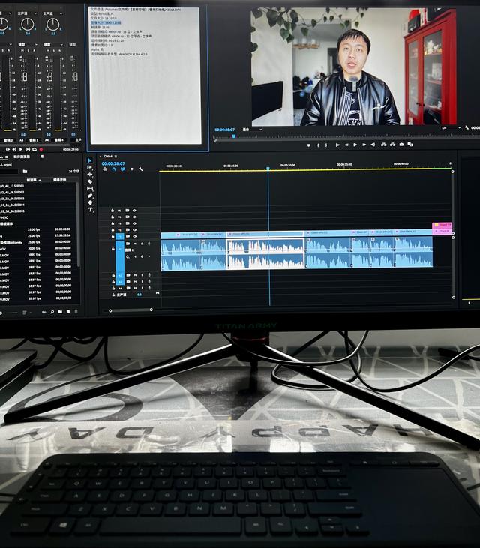Open Find search in Project panel
The width and height of the screenshot is (480, 548).
tap(52, 312)
